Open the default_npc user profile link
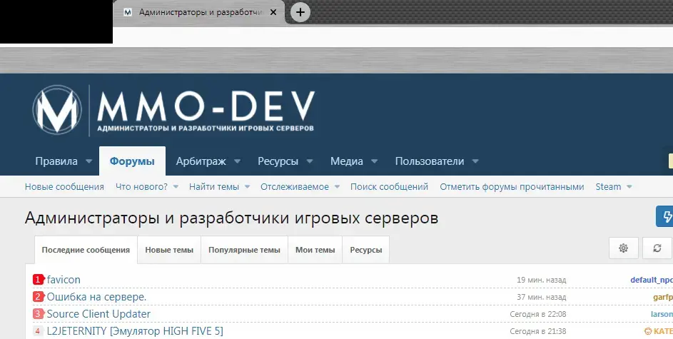Image resolution: width=673 pixels, height=339 pixels. 652,280
